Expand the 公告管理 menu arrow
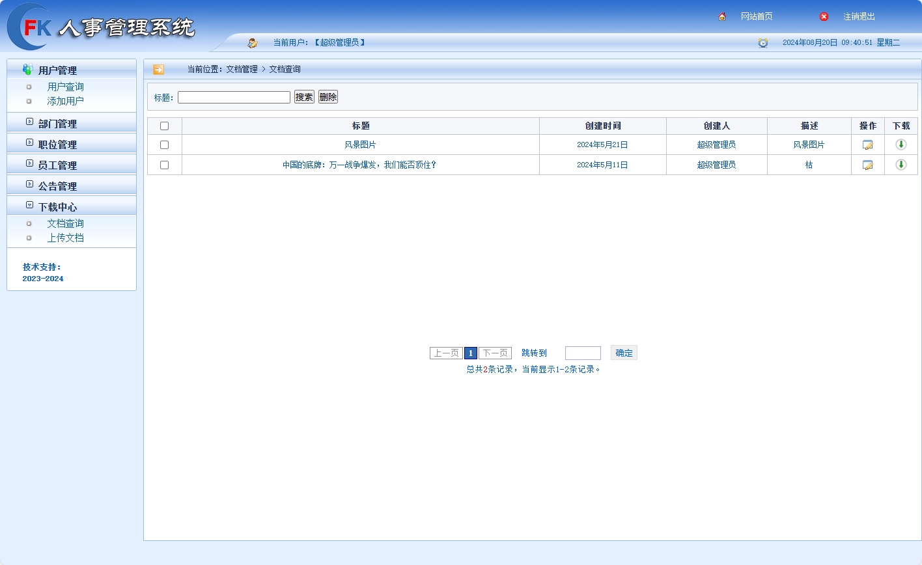 [x=29, y=184]
